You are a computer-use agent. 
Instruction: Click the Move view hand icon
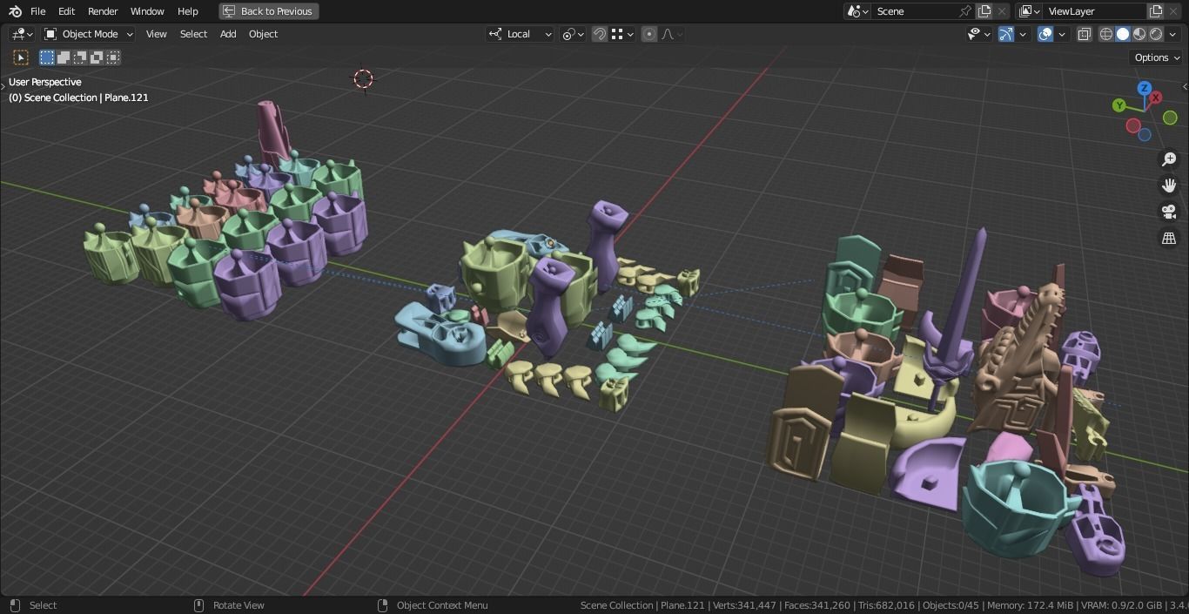tap(1169, 186)
